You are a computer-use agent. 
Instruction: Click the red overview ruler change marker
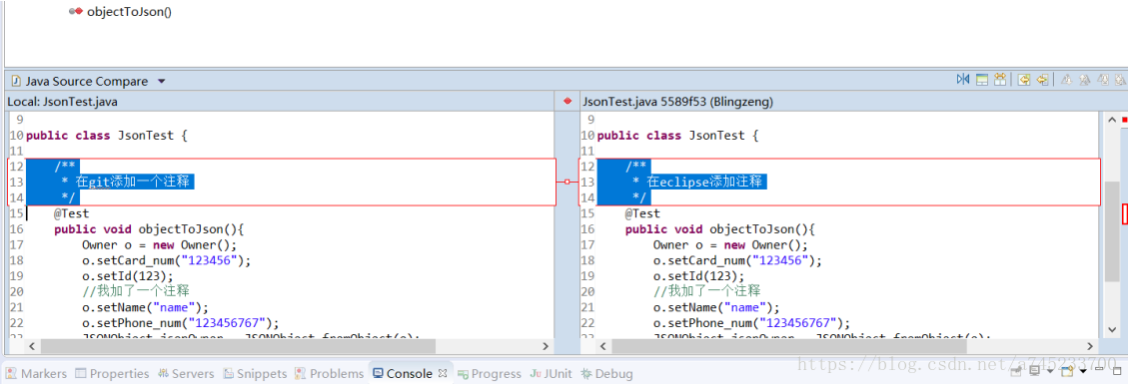click(x=1124, y=213)
